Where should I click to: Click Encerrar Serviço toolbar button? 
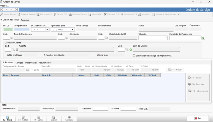[27, 14]
